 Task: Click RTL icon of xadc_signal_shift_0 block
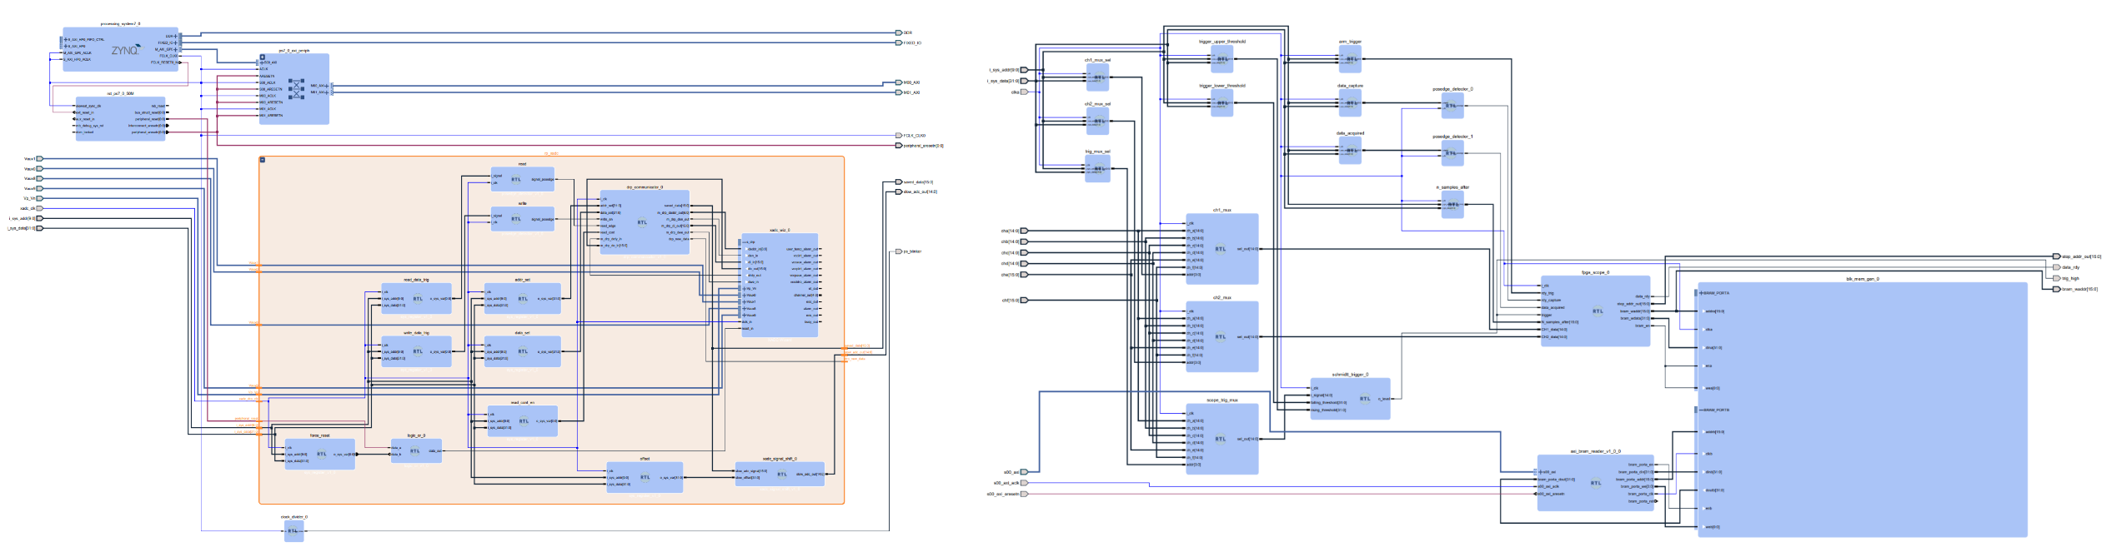pyautogui.click(x=781, y=475)
